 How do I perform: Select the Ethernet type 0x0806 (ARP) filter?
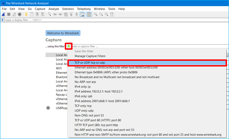(x=147, y=72)
